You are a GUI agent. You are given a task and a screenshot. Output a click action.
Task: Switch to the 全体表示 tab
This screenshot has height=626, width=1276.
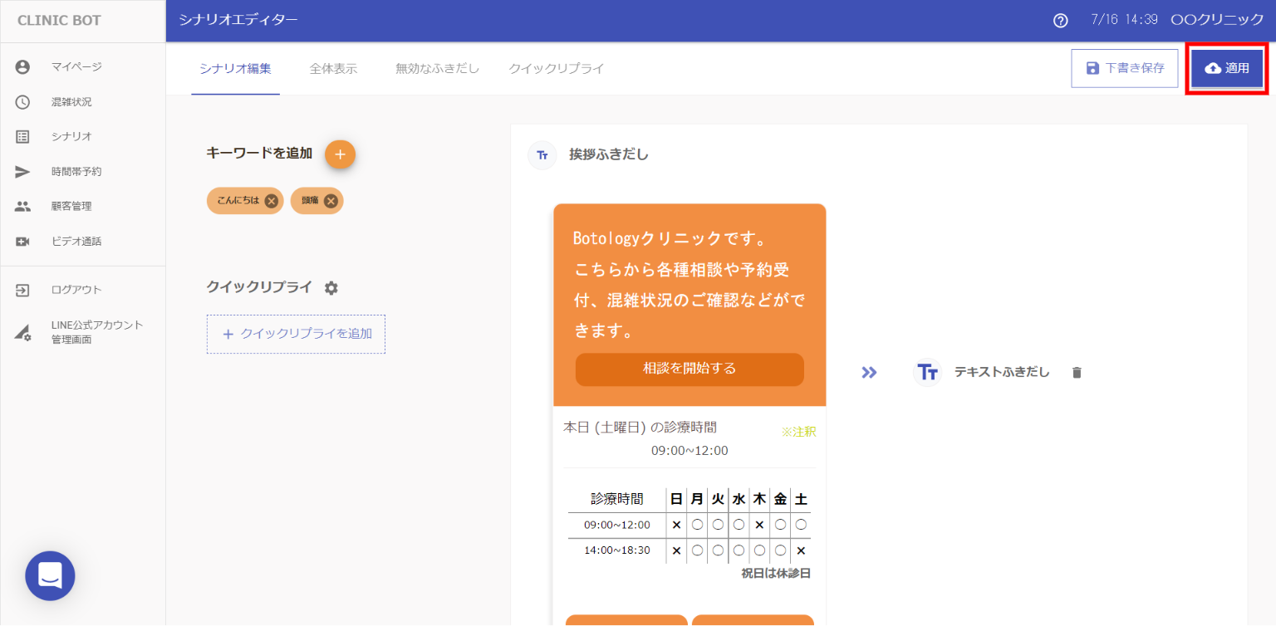[333, 69]
